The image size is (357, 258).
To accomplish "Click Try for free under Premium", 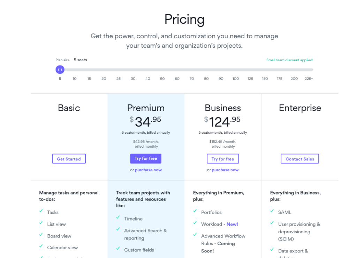I will click(x=146, y=158).
